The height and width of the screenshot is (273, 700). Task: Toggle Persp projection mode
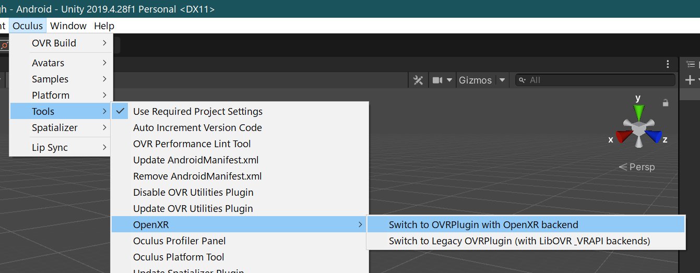click(636, 167)
